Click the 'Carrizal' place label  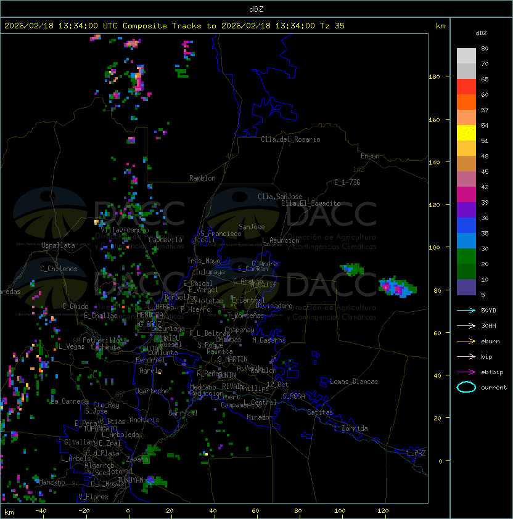pyautogui.click(x=183, y=413)
